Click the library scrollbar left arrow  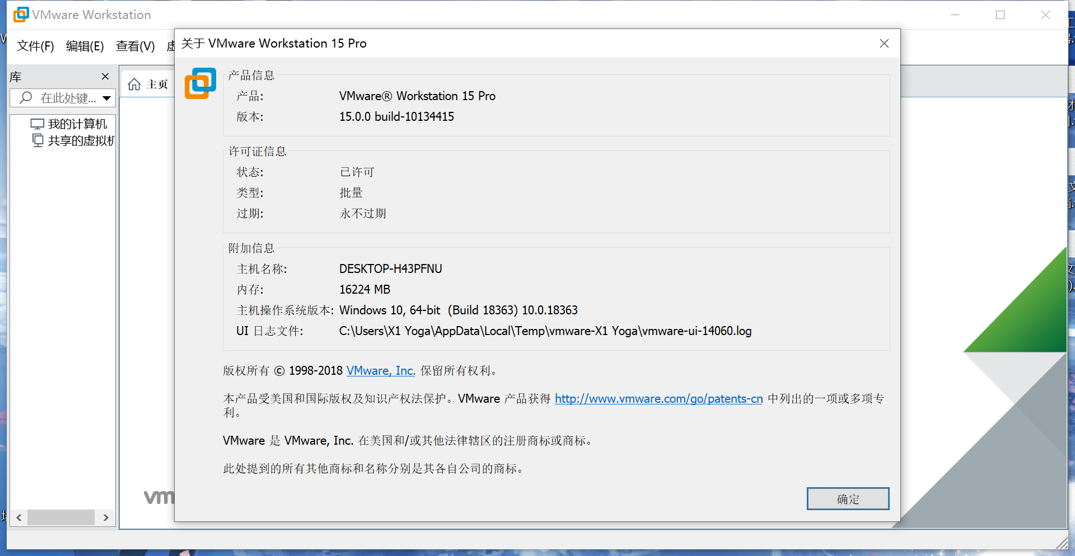point(19,517)
